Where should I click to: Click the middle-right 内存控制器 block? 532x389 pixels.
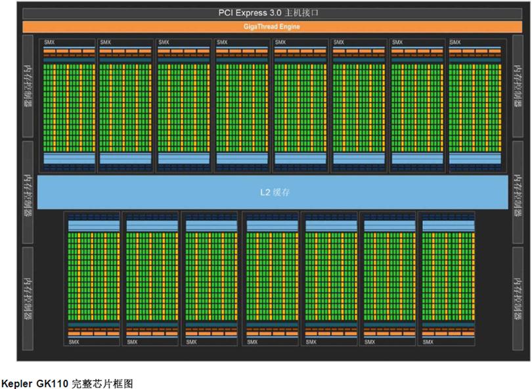(518, 193)
